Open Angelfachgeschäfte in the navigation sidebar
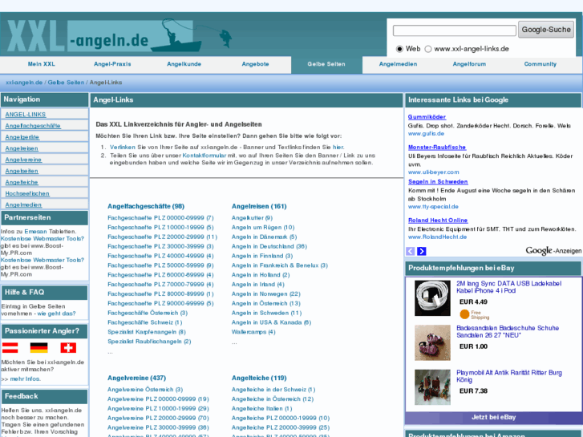Viewport: 583px width, 437px height. (x=33, y=126)
